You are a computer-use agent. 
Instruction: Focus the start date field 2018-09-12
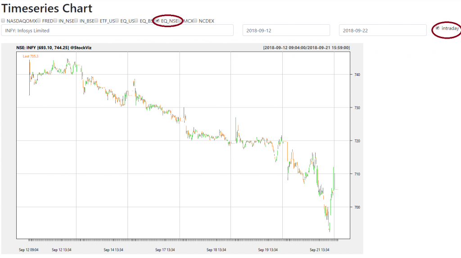point(286,31)
